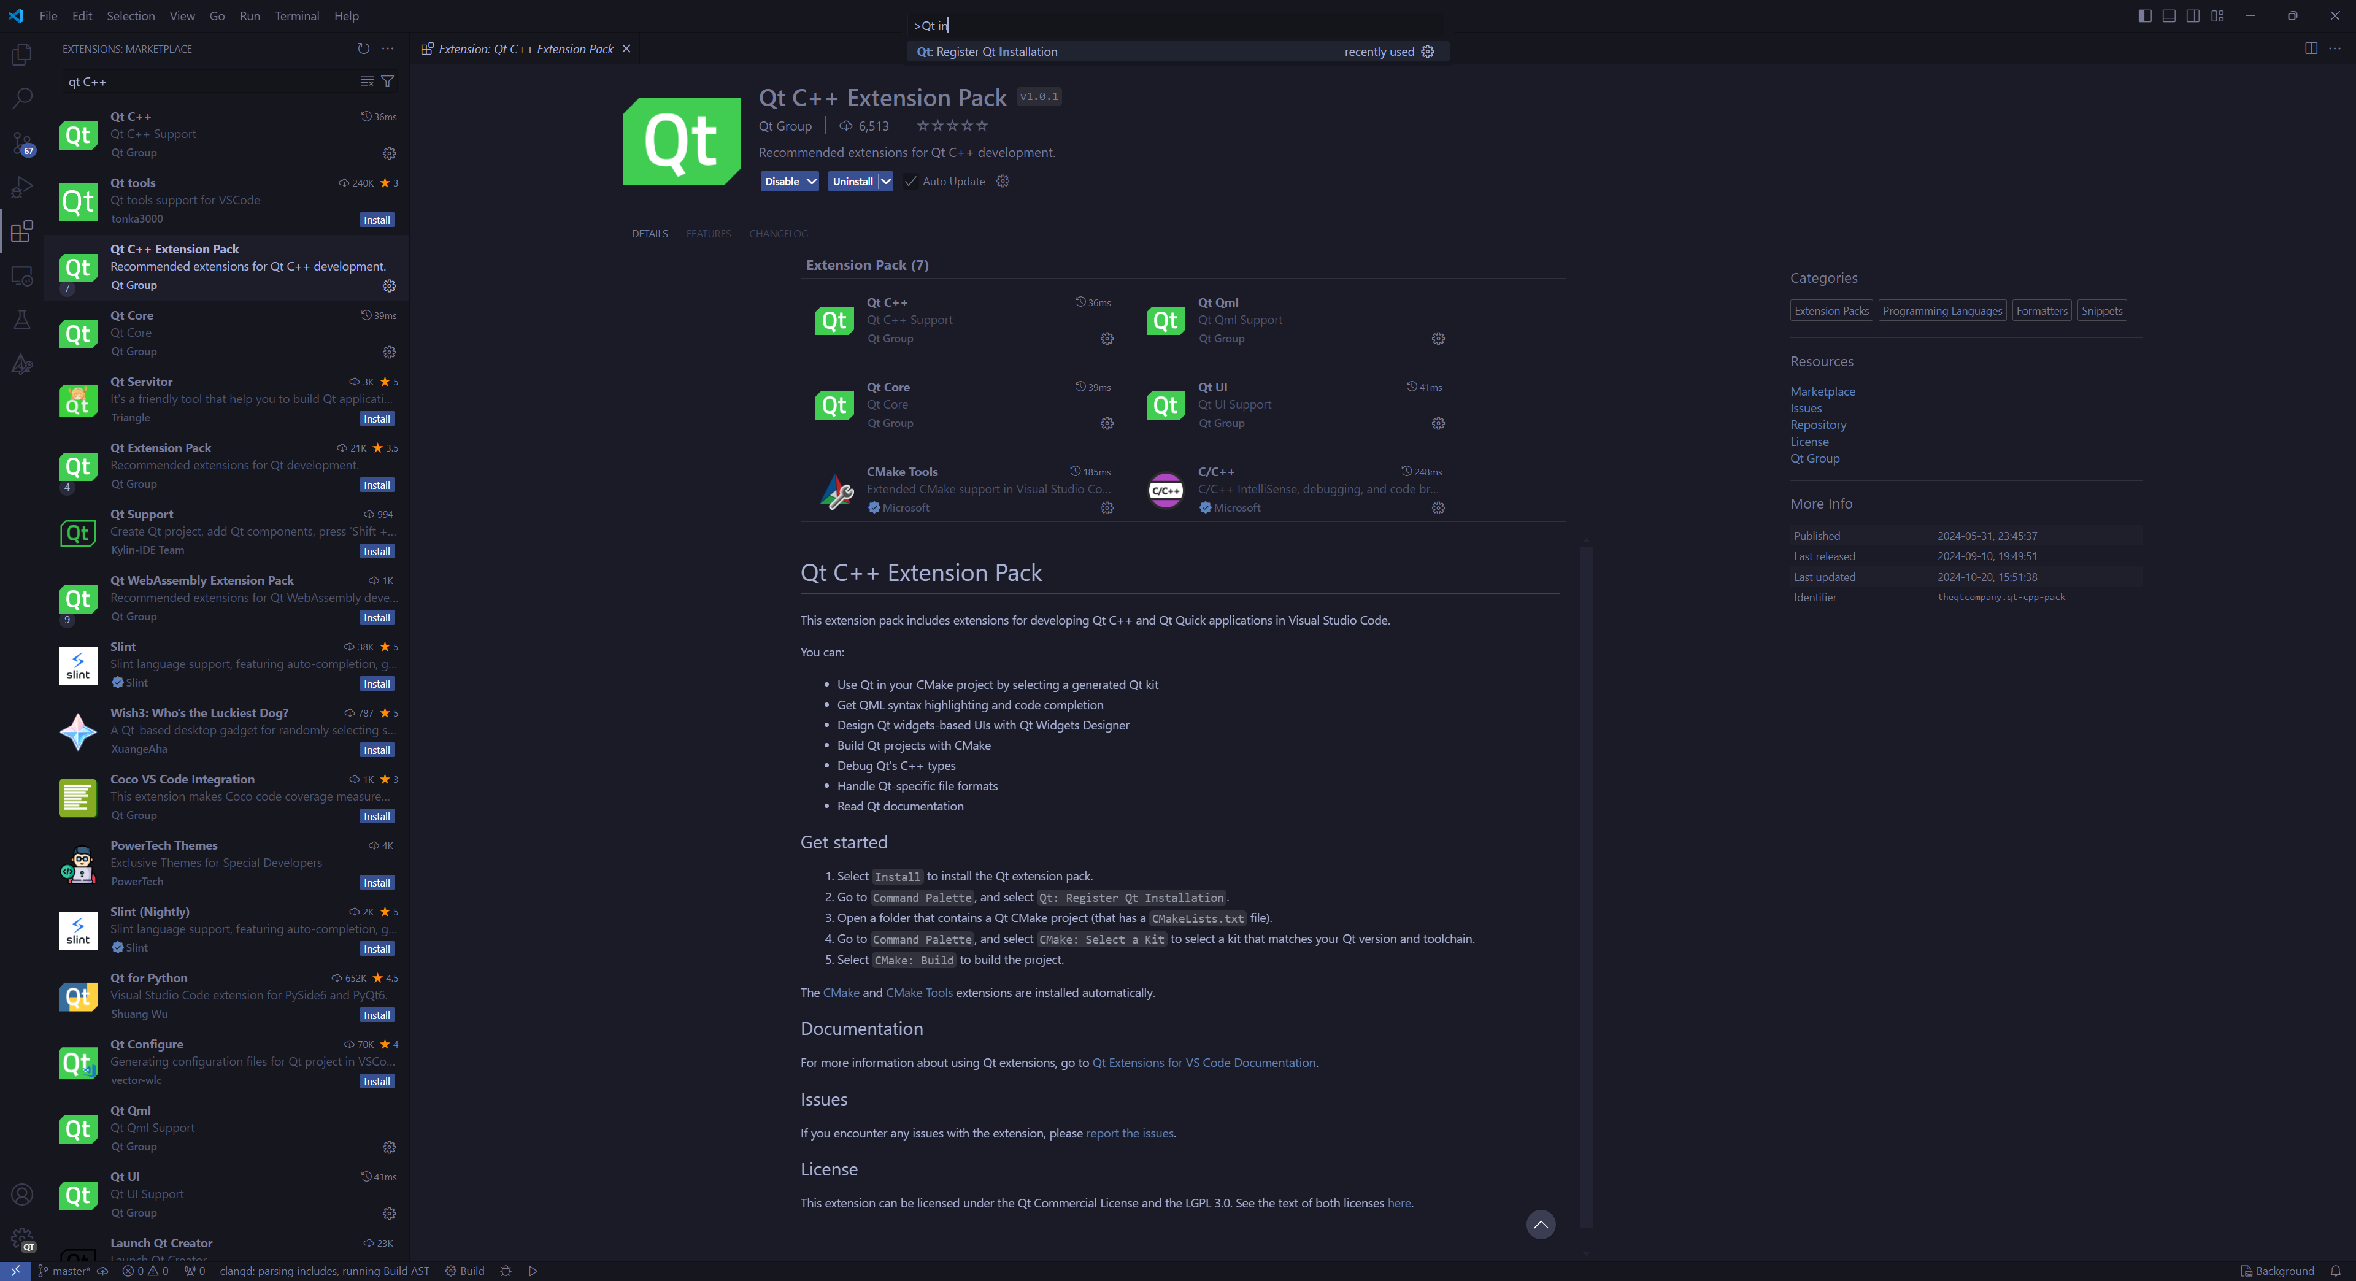This screenshot has height=1281, width=2356.
Task: Open the Qt Extensions Documentation link
Action: [x=1203, y=1063]
